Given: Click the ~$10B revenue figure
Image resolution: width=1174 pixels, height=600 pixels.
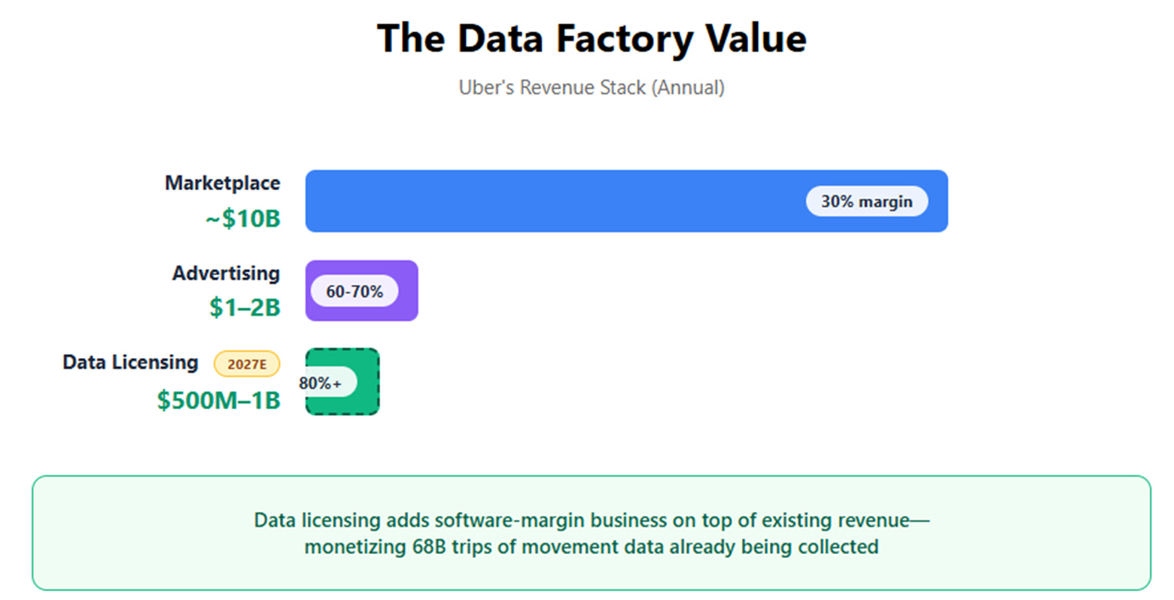Looking at the screenshot, I should click(243, 219).
